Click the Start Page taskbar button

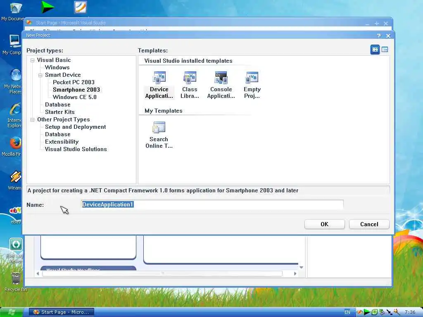(62, 312)
